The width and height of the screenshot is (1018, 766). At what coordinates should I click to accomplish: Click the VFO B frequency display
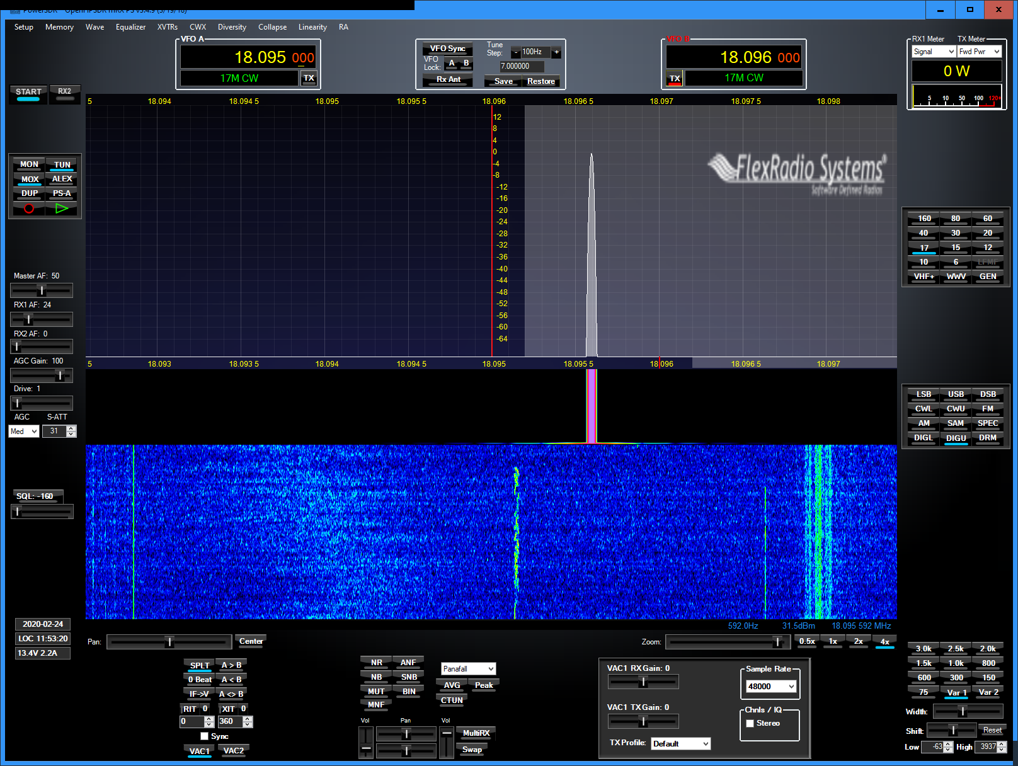(x=734, y=57)
